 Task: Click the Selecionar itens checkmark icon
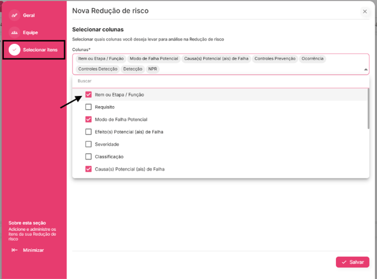(15, 50)
